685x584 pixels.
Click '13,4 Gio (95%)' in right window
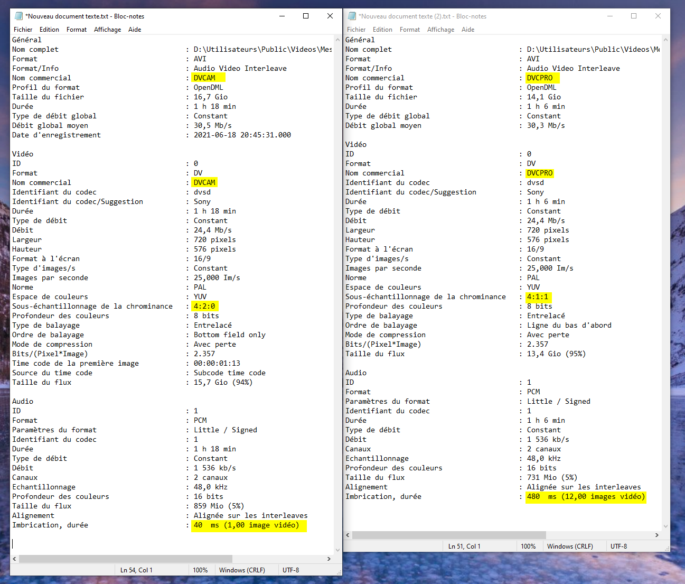[557, 354]
